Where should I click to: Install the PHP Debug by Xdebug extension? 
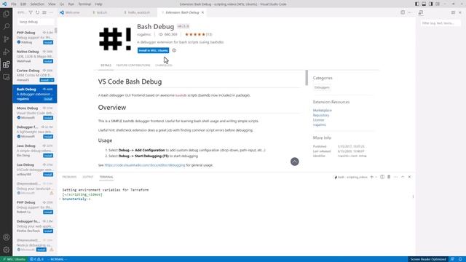click(48, 42)
